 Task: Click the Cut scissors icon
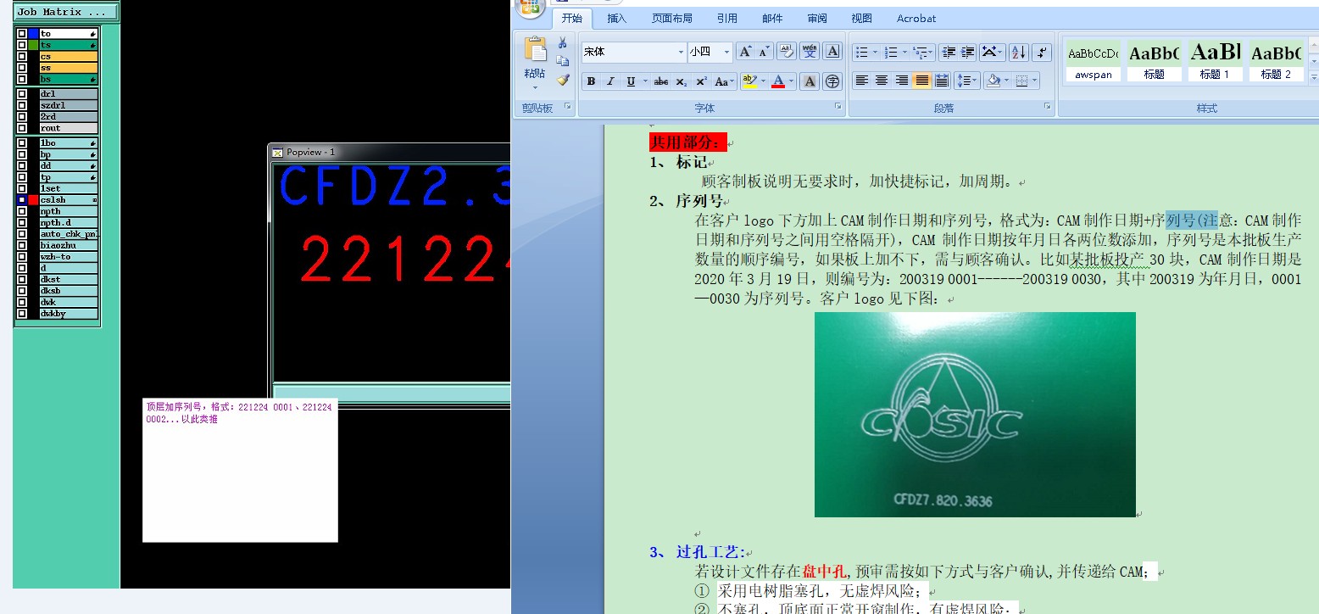click(562, 43)
